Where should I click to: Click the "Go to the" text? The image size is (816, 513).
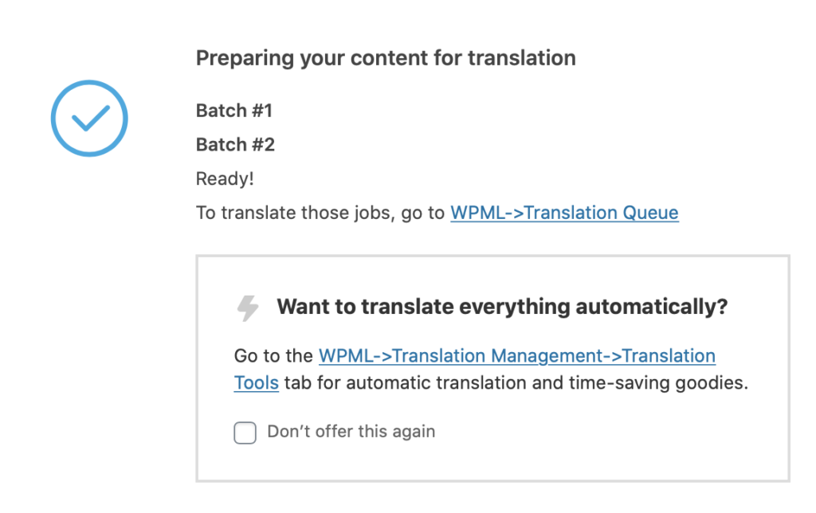click(274, 356)
